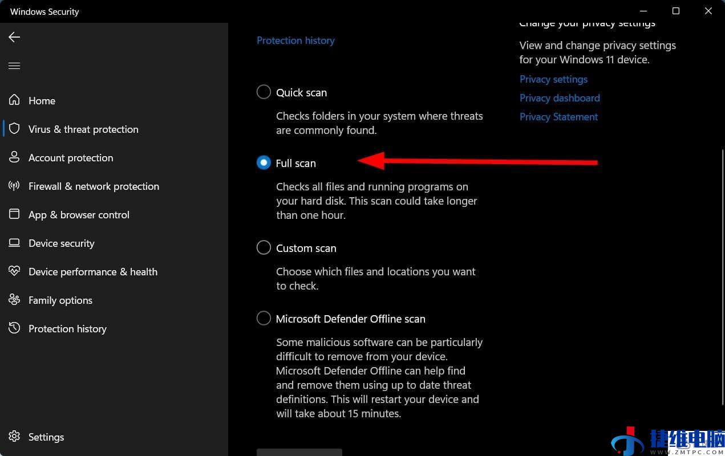Click the Family options people icon

[14, 300]
